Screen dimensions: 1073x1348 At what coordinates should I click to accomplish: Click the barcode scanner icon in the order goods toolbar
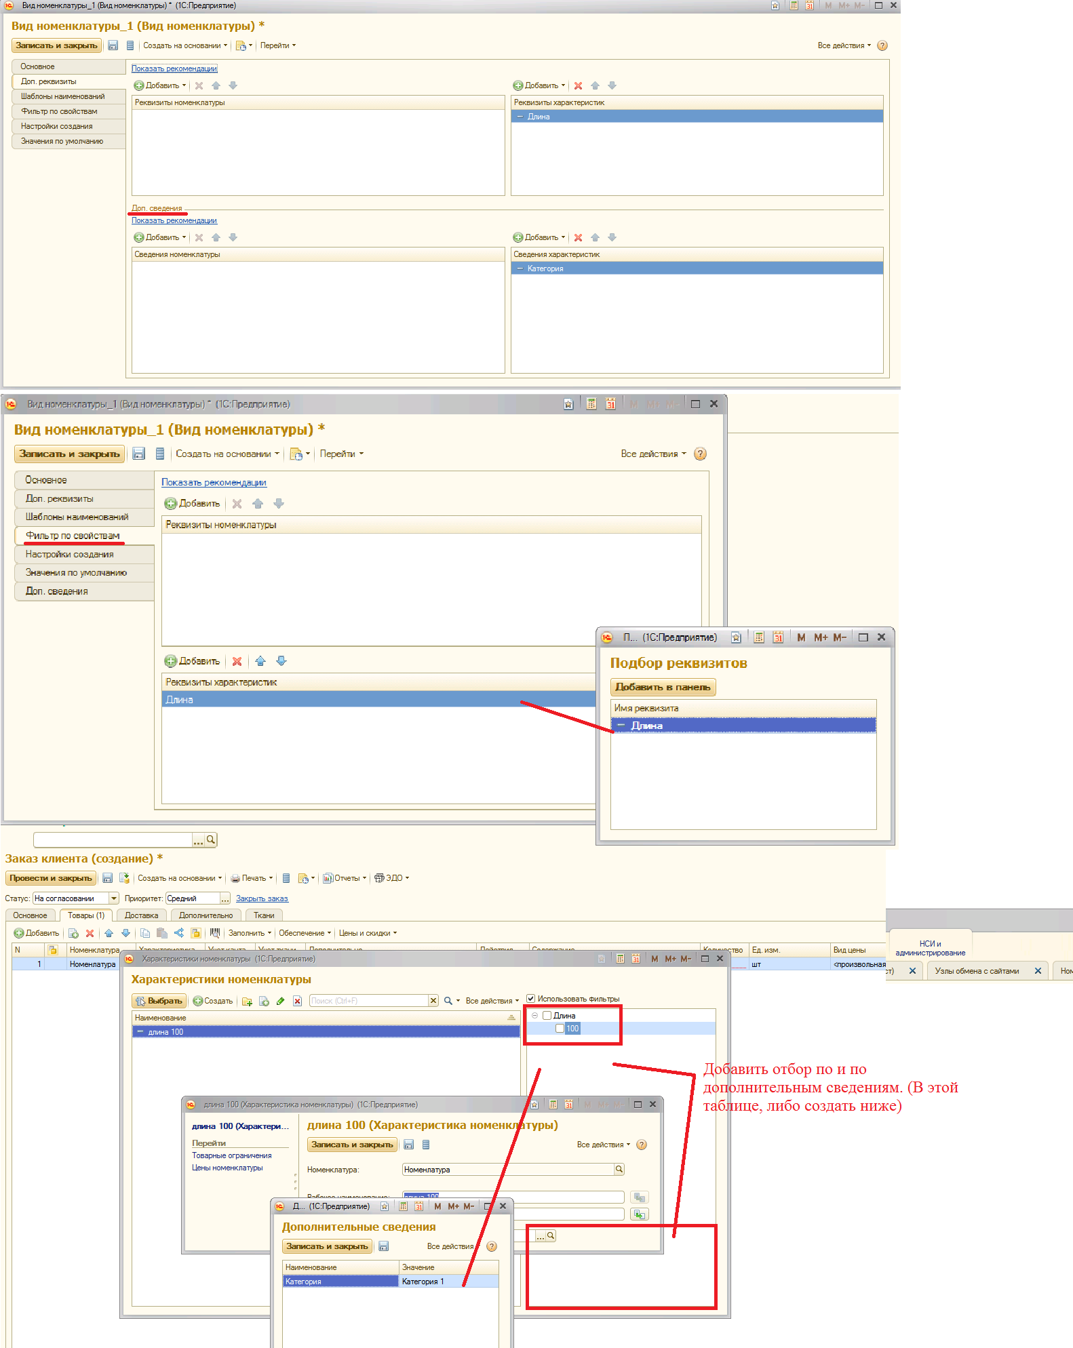point(215,933)
